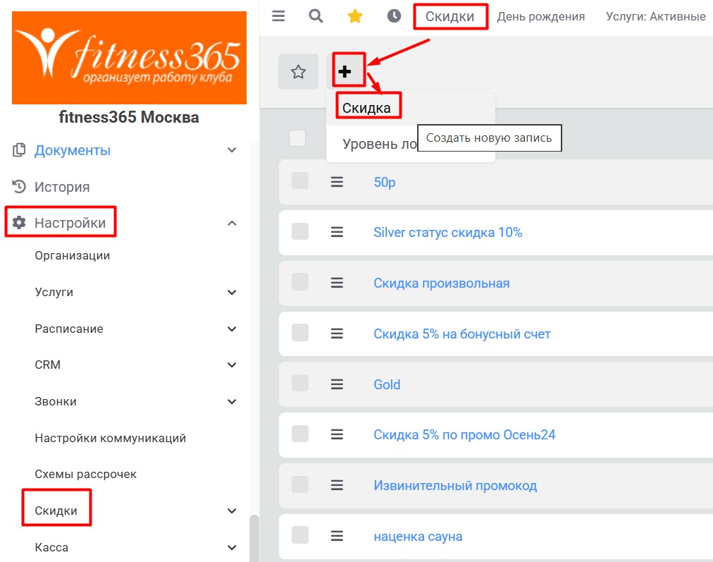Tick the select-all checkbox in list header

click(x=297, y=138)
